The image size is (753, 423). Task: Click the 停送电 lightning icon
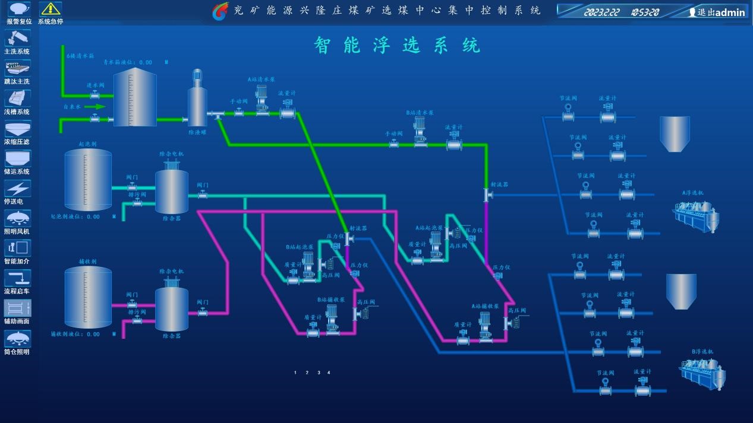(17, 189)
